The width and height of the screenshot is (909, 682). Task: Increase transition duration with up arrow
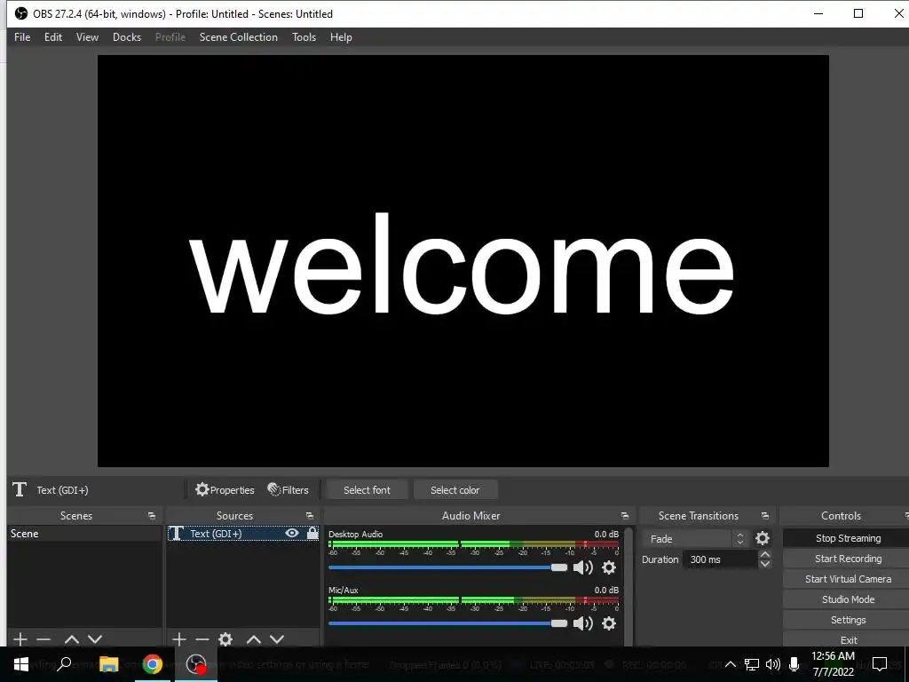point(764,555)
